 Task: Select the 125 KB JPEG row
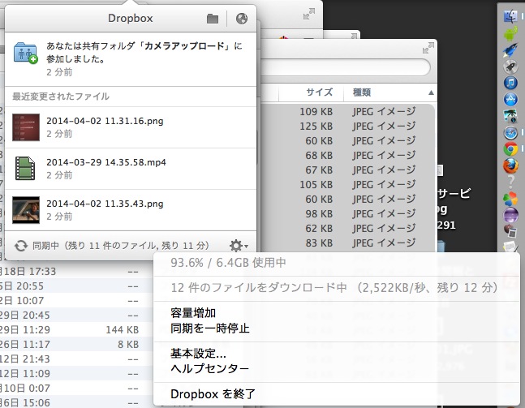(348, 127)
